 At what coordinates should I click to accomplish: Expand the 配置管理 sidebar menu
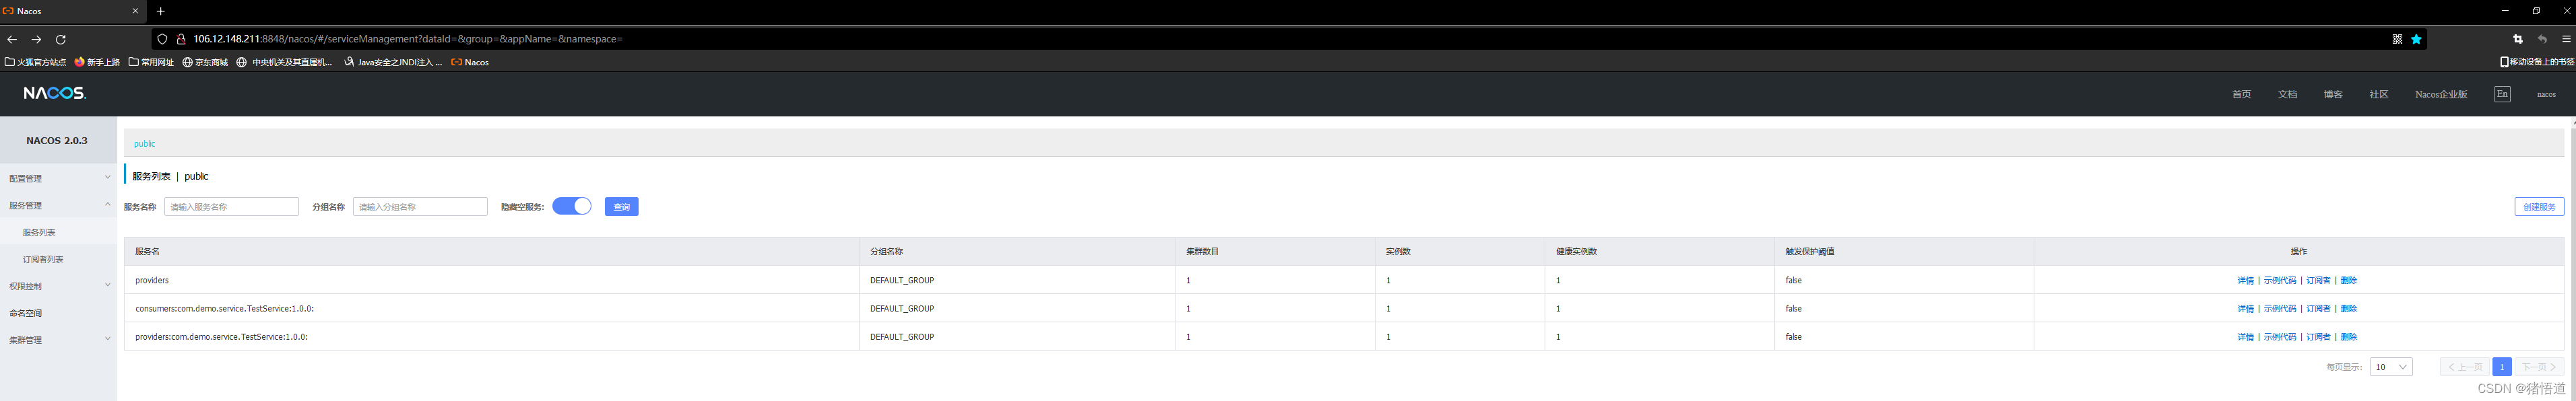pyautogui.click(x=58, y=178)
